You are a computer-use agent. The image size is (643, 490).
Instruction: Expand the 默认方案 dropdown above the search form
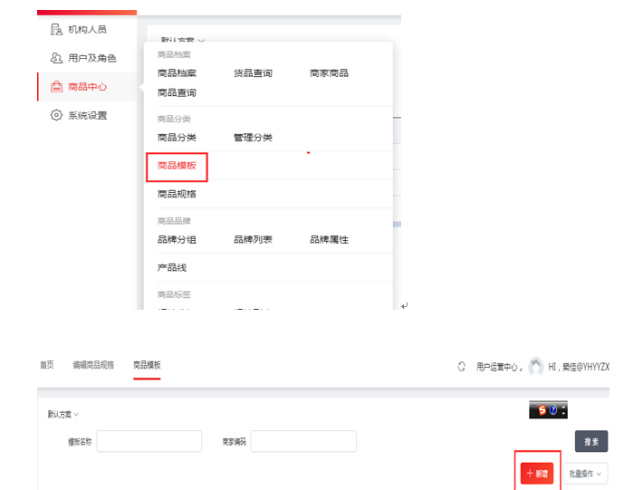point(63,415)
